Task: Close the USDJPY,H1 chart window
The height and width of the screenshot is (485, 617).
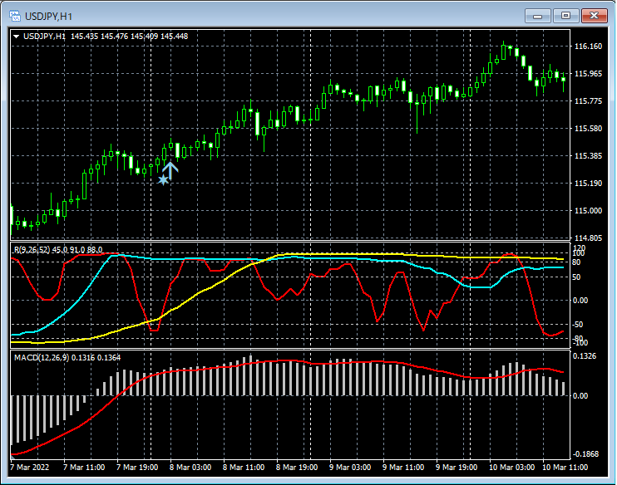Action: click(595, 16)
